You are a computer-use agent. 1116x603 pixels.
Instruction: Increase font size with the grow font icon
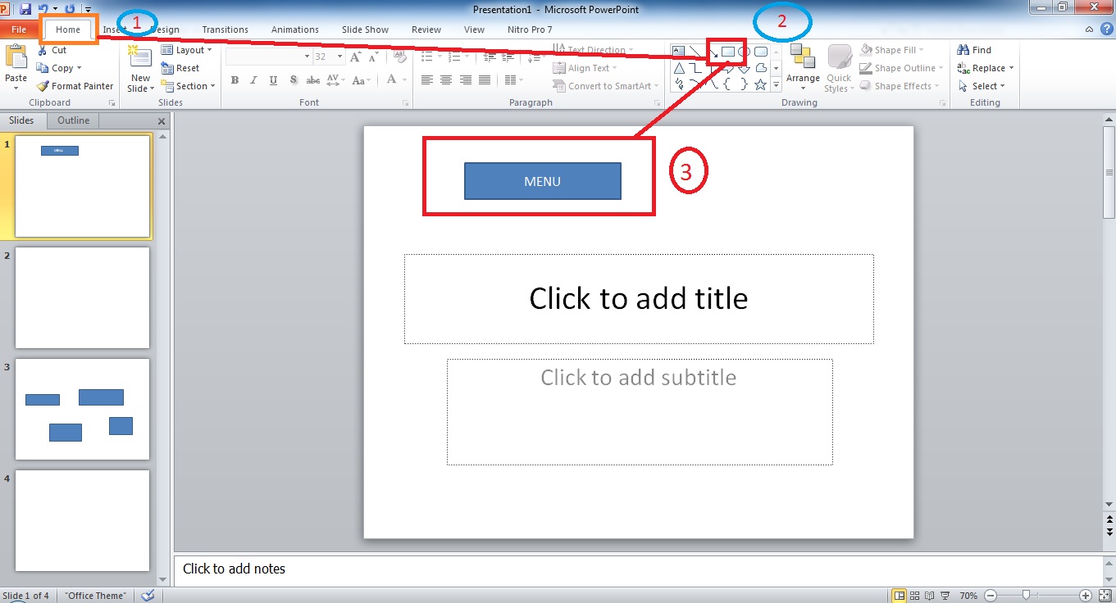[x=355, y=57]
